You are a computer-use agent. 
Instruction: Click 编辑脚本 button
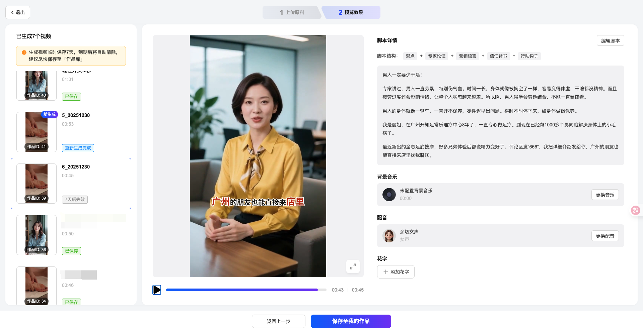[610, 40]
